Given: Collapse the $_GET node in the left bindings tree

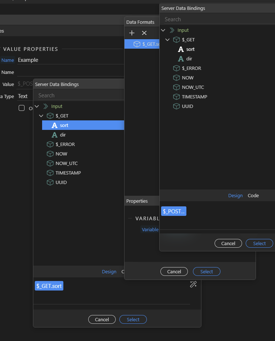Looking at the screenshot, I should pyautogui.click(x=41, y=116).
